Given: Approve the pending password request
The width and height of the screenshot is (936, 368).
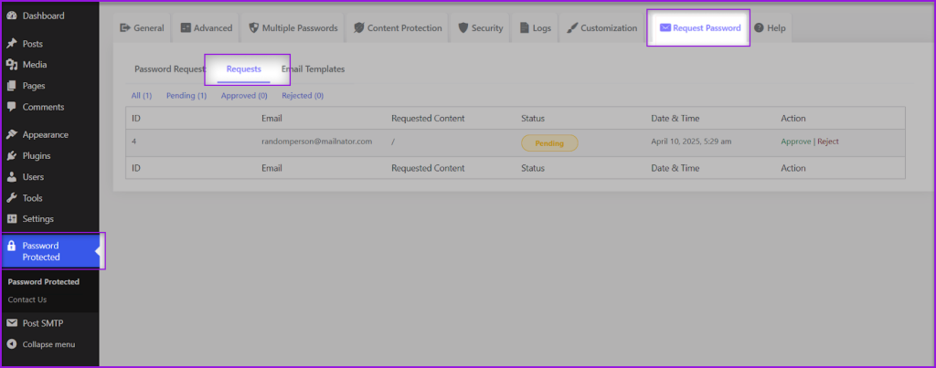Looking at the screenshot, I should [795, 142].
